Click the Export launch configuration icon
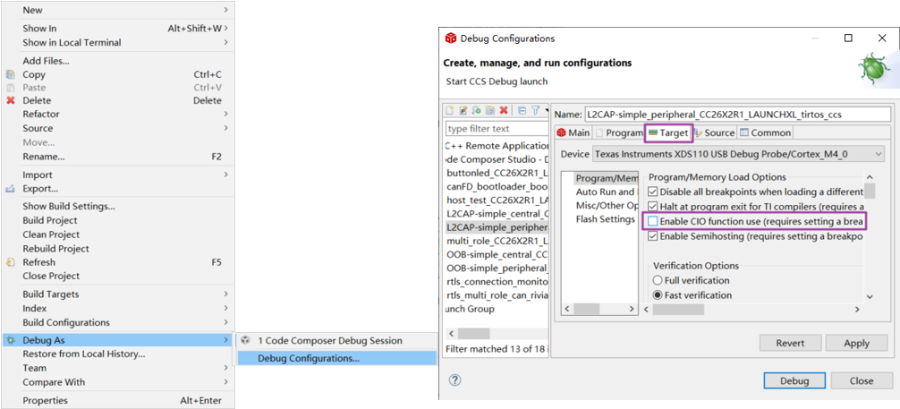Viewport: 900px width, 409px height. tap(477, 110)
